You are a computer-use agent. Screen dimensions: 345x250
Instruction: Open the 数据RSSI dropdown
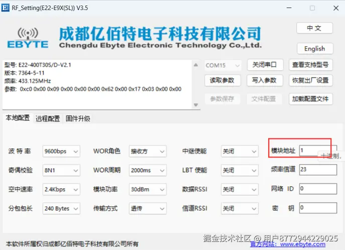tap(240, 189)
